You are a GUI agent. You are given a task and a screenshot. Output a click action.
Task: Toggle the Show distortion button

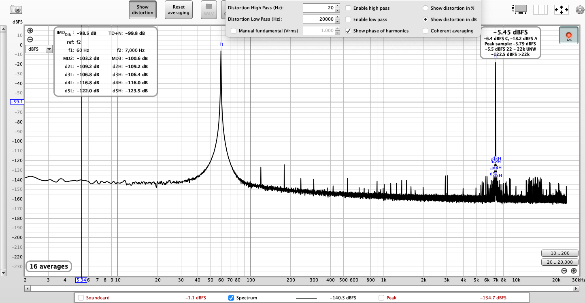tap(143, 10)
